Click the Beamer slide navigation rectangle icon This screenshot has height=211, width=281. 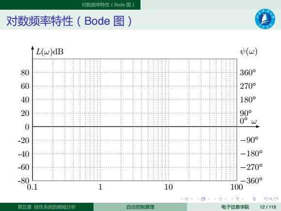[x=187, y=199]
